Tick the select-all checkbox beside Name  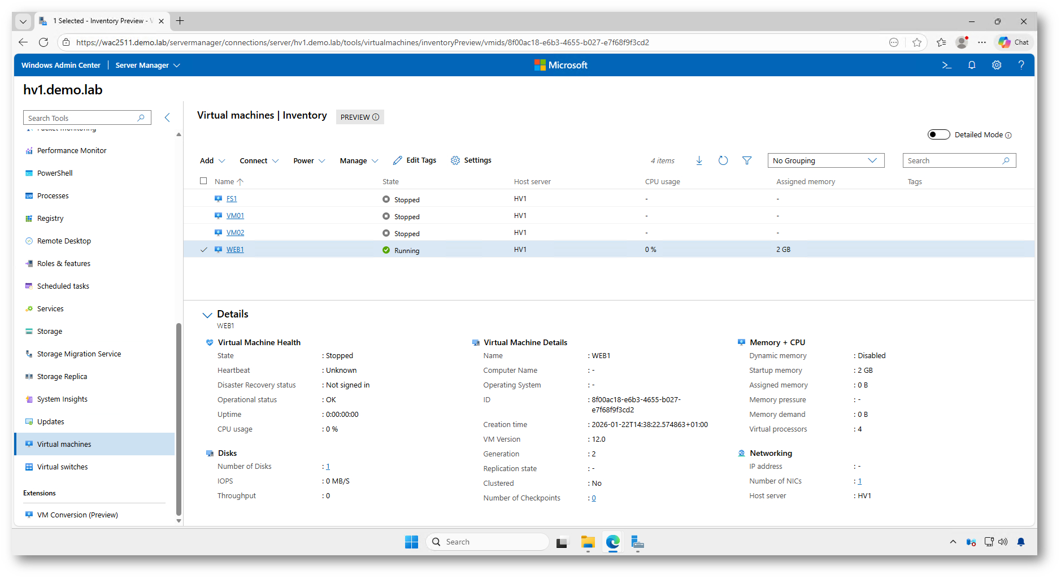tap(203, 181)
